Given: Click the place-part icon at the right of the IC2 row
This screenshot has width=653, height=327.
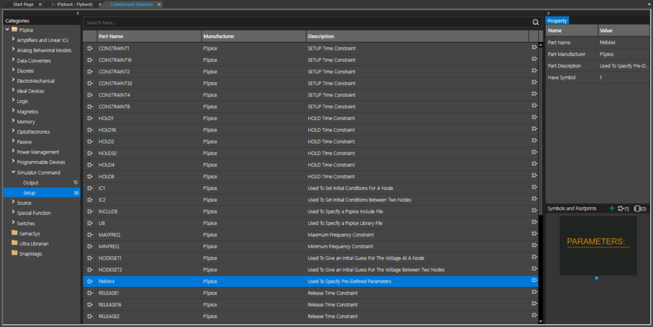Looking at the screenshot, I should [534, 199].
